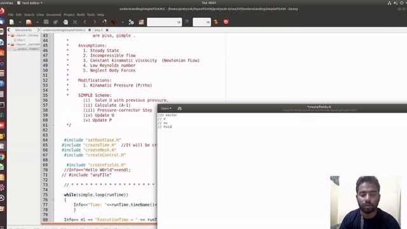Click the Compile toolbar icon
Screen dimensions: 407x229
104,22
